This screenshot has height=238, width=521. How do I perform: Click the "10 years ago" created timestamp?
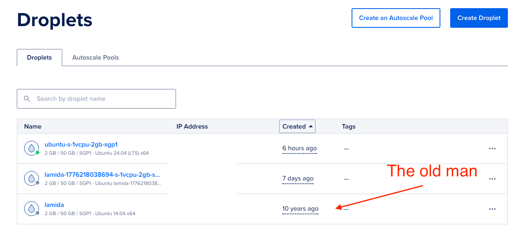coord(300,209)
